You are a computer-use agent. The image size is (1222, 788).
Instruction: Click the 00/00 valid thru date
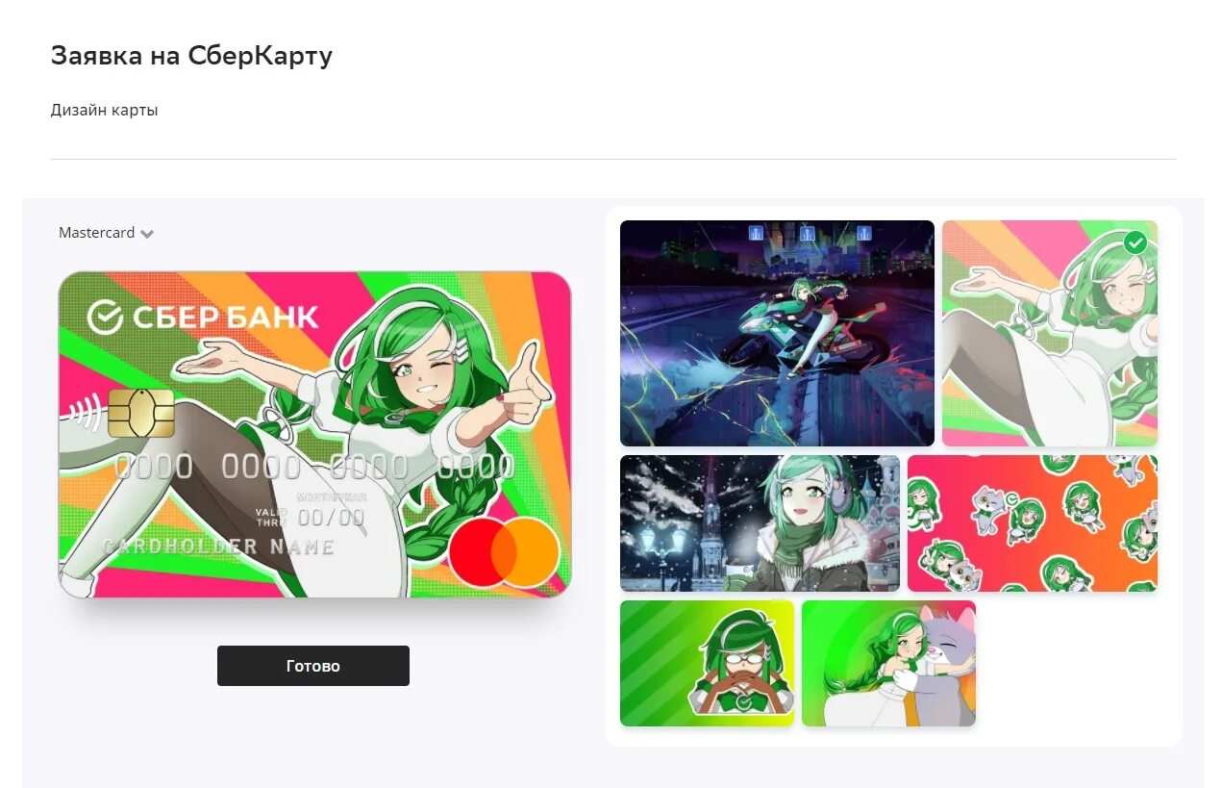(x=331, y=519)
